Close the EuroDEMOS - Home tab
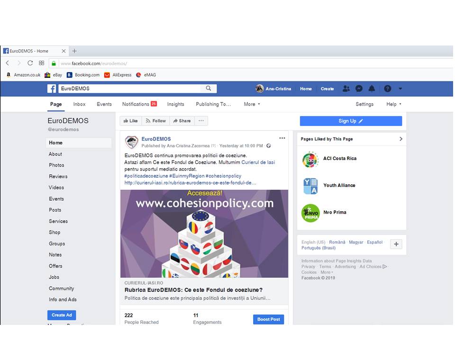 click(64, 51)
